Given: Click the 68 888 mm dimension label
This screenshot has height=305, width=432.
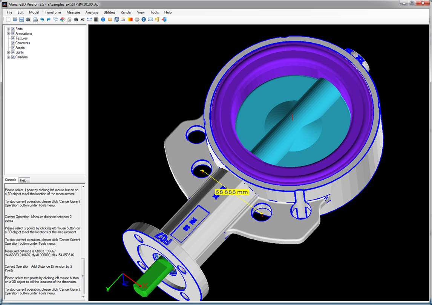Looking at the screenshot, I should (x=232, y=192).
